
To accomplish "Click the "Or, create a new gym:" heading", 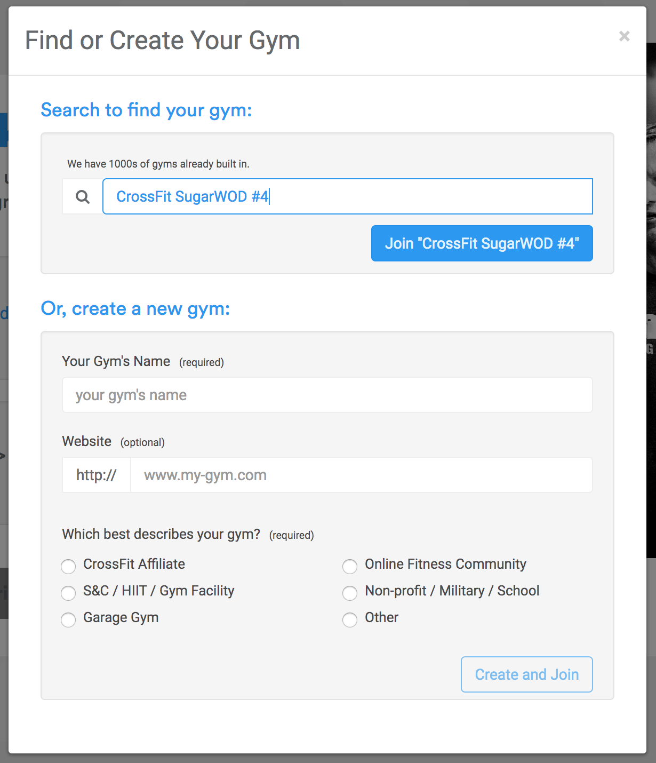I will pos(135,309).
